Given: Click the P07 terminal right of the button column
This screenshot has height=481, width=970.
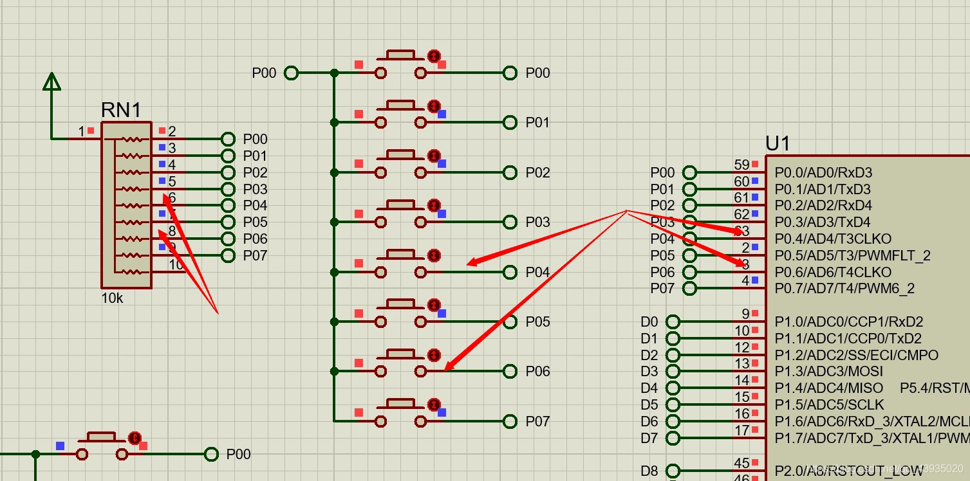Looking at the screenshot, I should [510, 421].
